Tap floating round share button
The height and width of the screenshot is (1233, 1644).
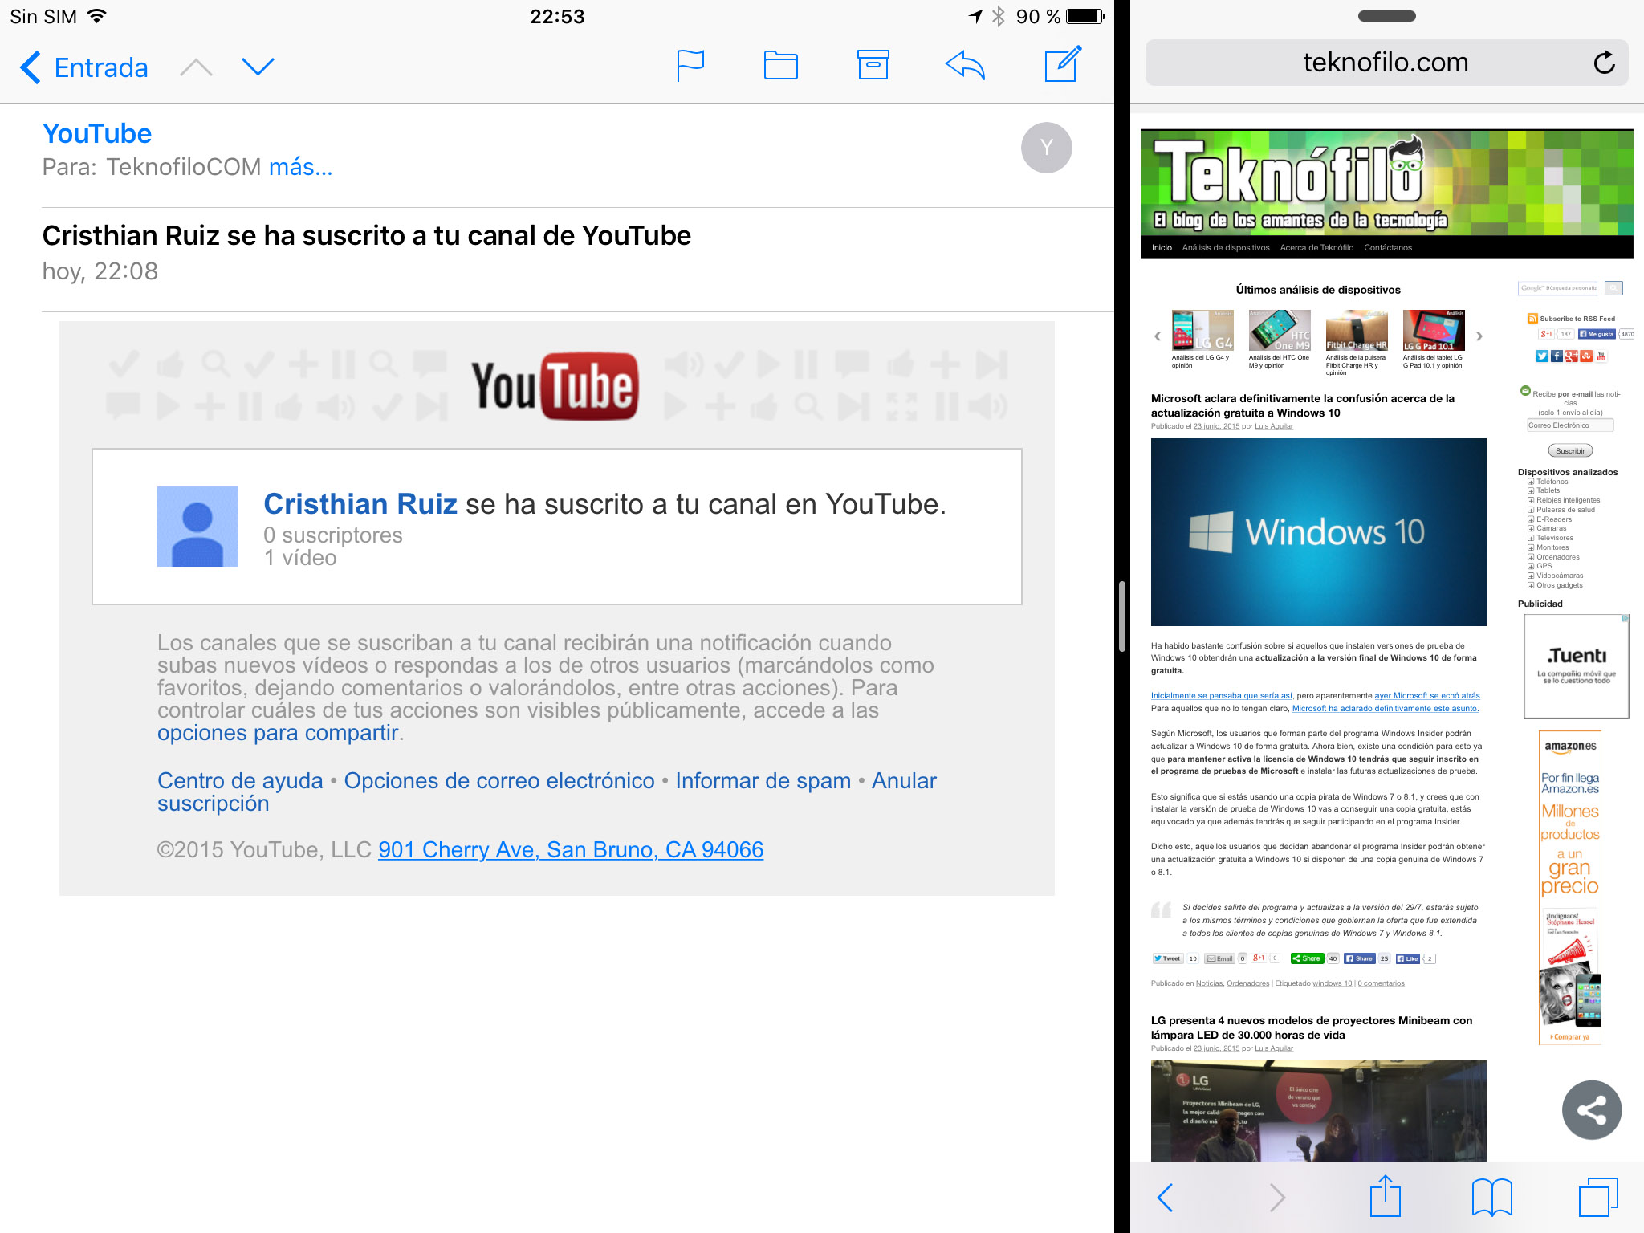point(1591,1110)
